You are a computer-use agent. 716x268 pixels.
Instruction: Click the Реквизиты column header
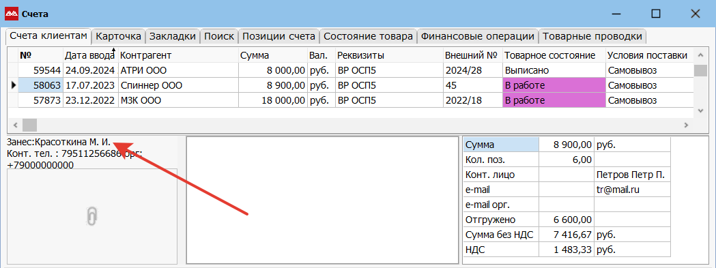388,56
